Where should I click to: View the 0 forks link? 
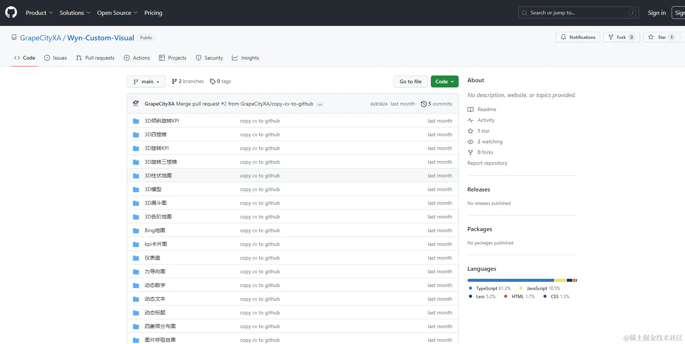pyautogui.click(x=481, y=152)
